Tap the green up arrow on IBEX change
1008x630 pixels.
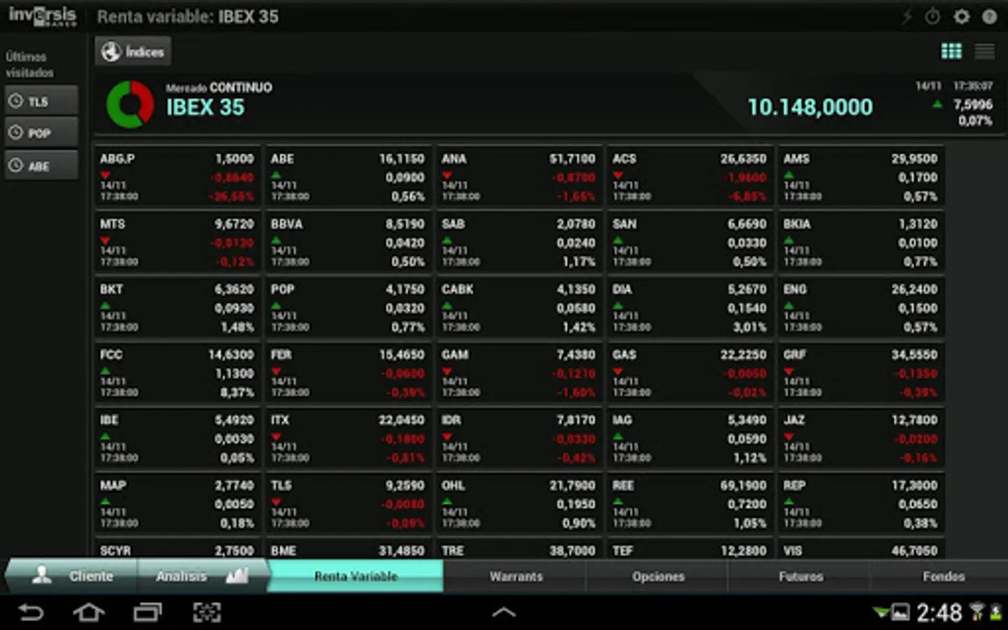[x=937, y=104]
